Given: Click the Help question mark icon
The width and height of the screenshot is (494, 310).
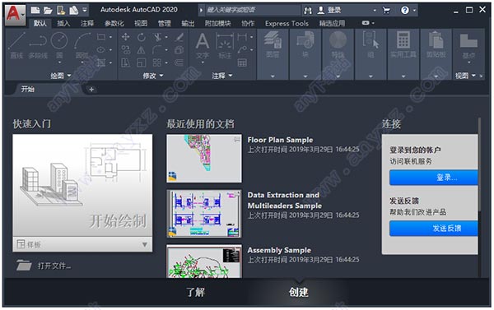Looking at the screenshot, I should (405, 11).
